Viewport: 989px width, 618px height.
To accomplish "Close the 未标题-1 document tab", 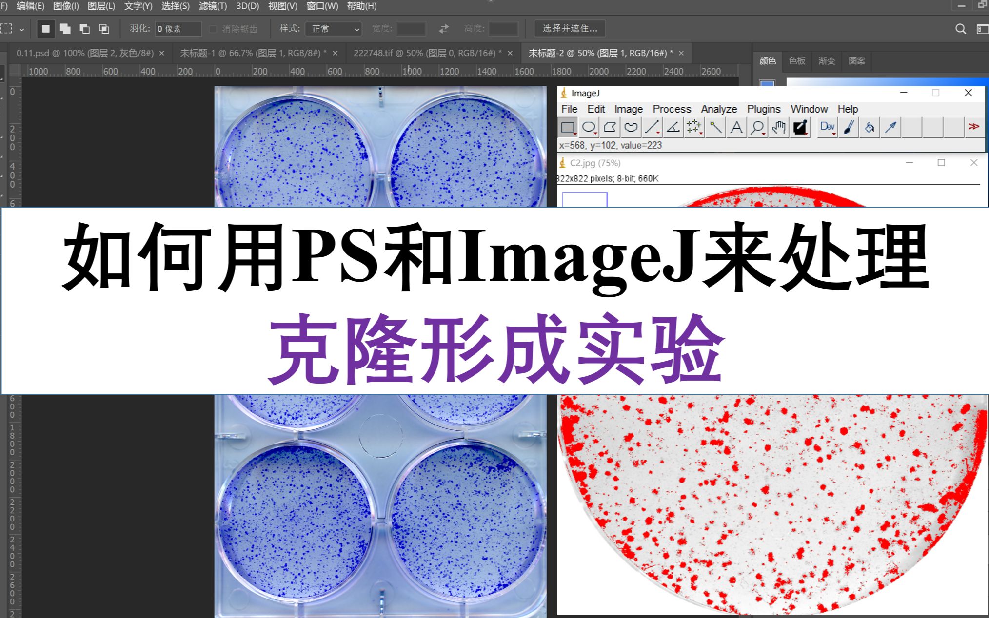I will [335, 53].
